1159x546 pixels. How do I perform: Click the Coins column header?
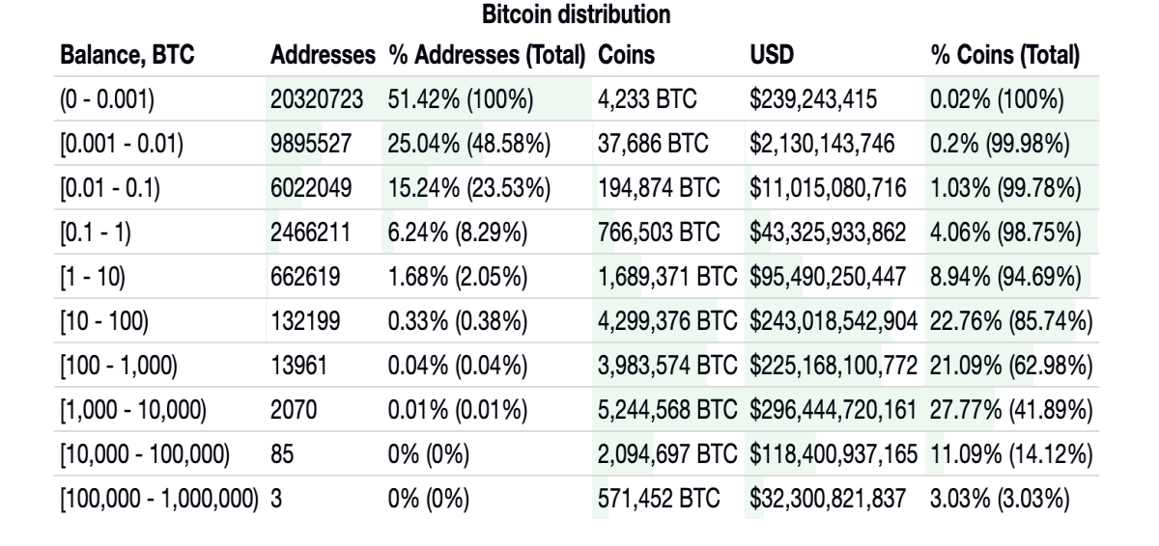624,59
